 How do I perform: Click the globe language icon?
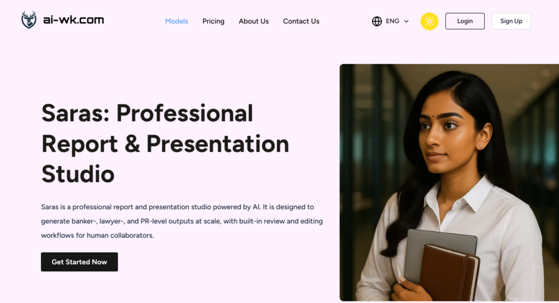pos(377,21)
